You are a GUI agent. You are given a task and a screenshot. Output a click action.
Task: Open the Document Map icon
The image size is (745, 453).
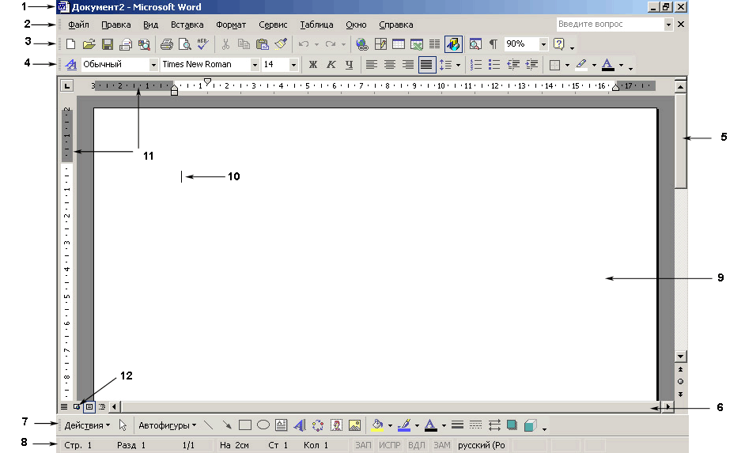coord(475,44)
